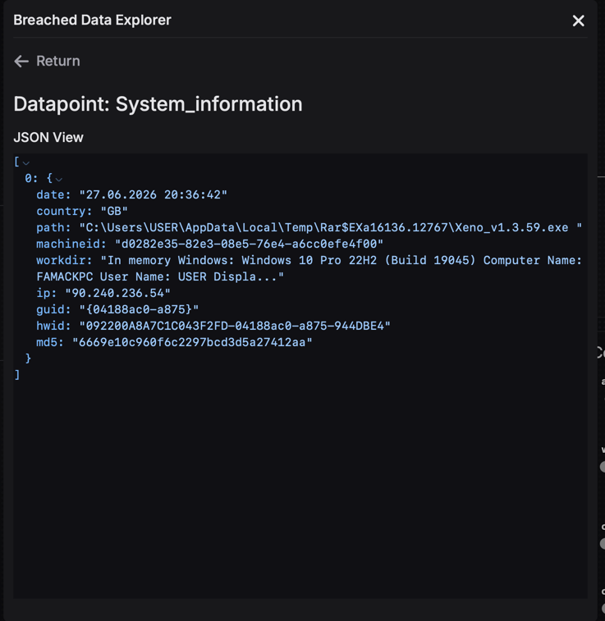
Task: Click the "machineid:" key label
Action: [x=71, y=244]
